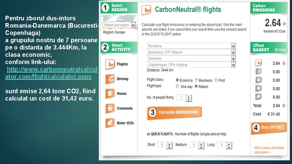Open the Denmark destination country dropdown
Viewport: 292px width, 164px height.
(233, 59)
